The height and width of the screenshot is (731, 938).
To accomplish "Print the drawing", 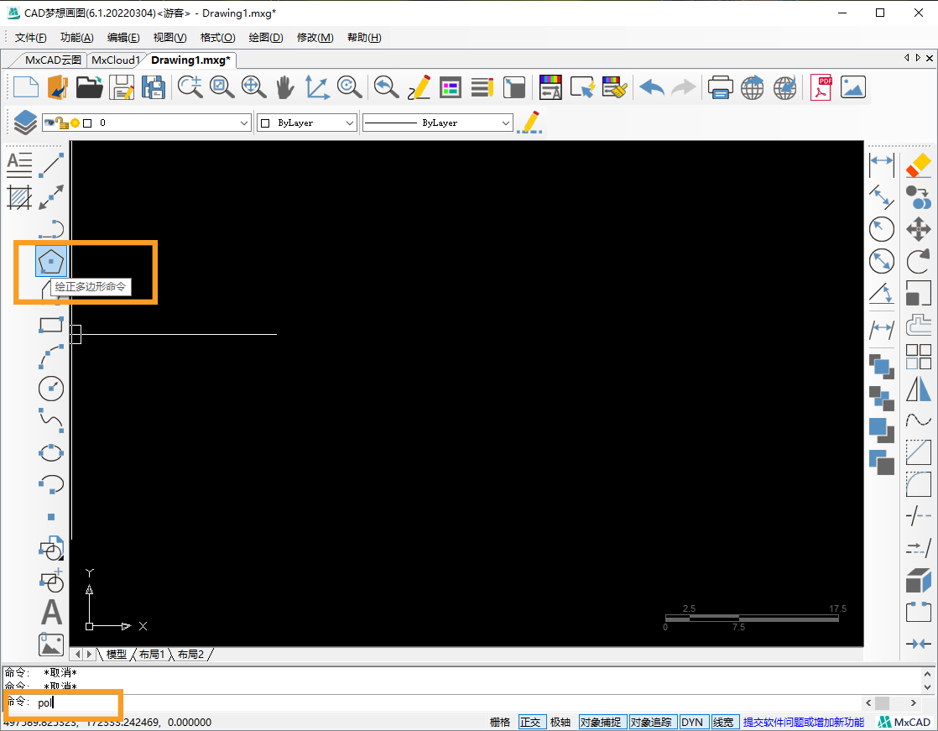I will [x=720, y=87].
